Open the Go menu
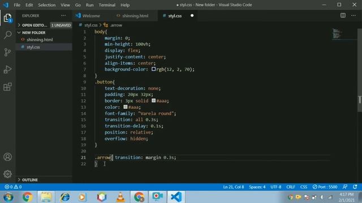The width and height of the screenshot is (362, 203). [78, 5]
